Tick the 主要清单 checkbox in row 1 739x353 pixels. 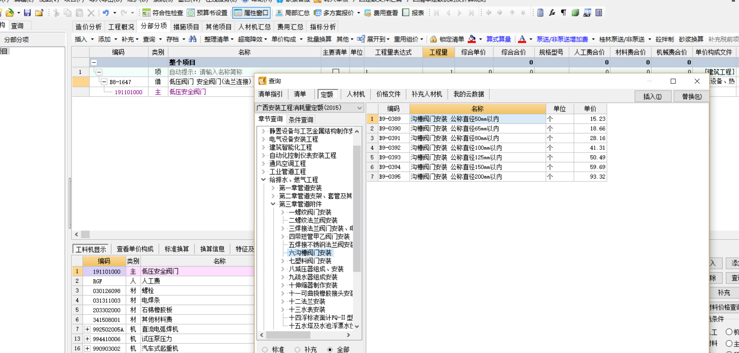336,72
